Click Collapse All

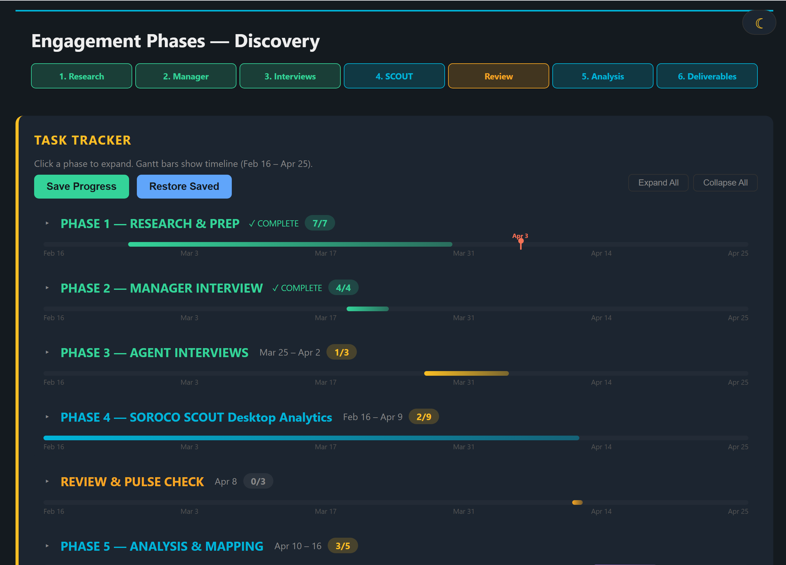[x=725, y=182]
